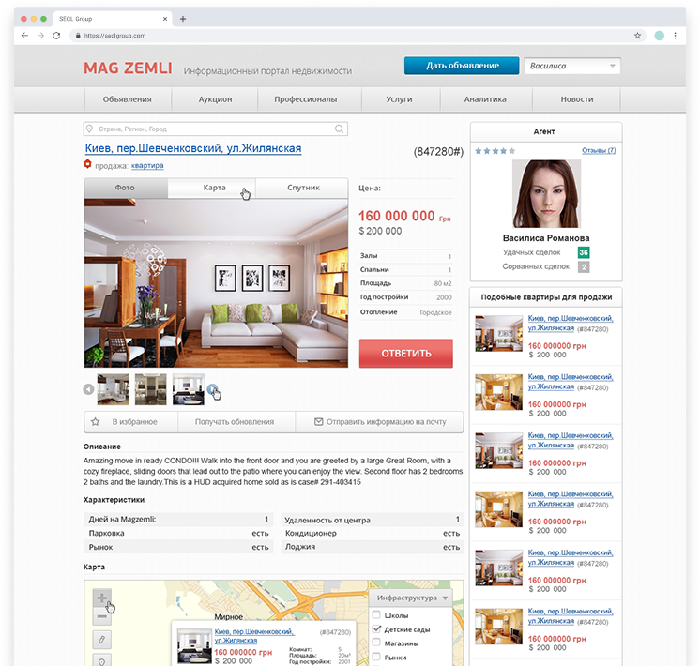Open the Василиса user dropdown
Viewport: 700px width, 666px height.
[x=572, y=66]
